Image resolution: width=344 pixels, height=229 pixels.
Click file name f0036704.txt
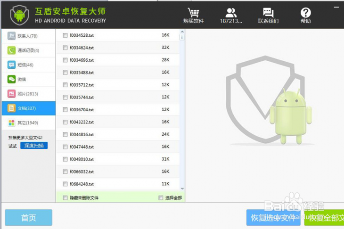pos(82,110)
